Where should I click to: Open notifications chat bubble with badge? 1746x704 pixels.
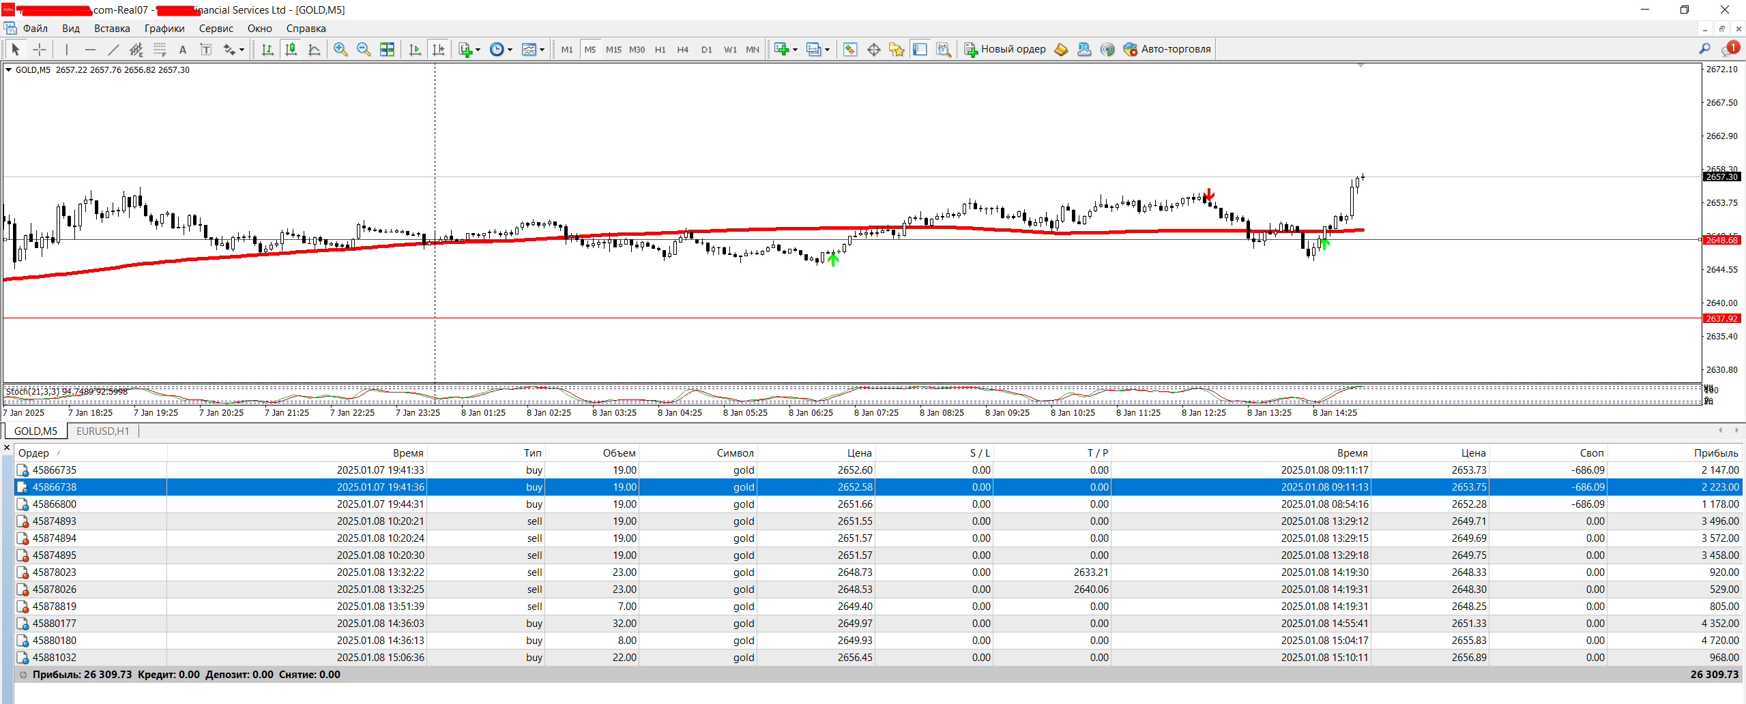1730,49
